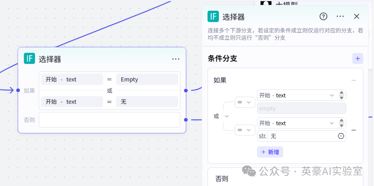Click the 条件分支 section heading

(x=223, y=59)
